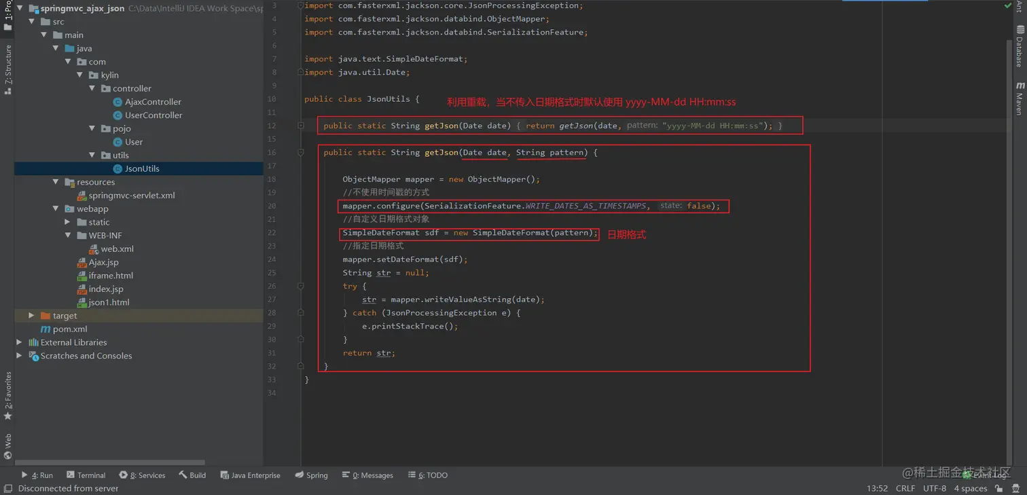The image size is (1027, 495).
Task: Collapse the java source folder arrow
Action: 56,48
